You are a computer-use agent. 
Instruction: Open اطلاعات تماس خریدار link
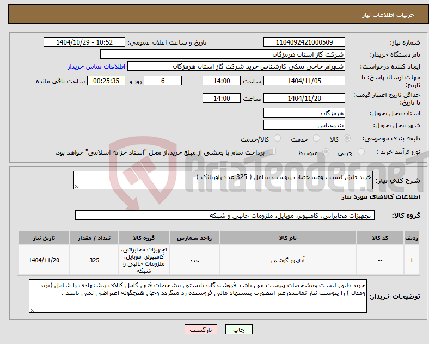tap(96, 66)
